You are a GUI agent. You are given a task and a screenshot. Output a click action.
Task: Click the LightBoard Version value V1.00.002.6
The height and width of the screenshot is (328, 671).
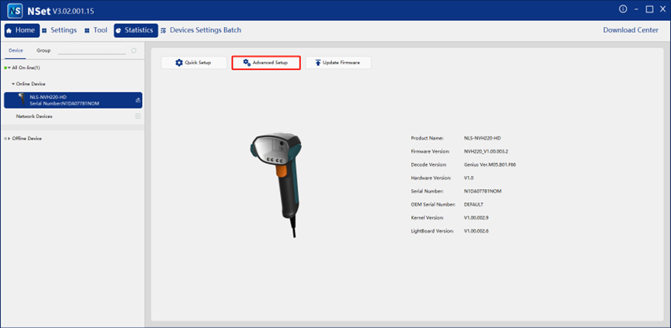click(476, 231)
